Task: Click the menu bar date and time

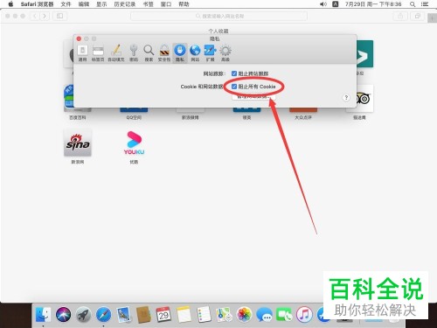Action: 373,4
